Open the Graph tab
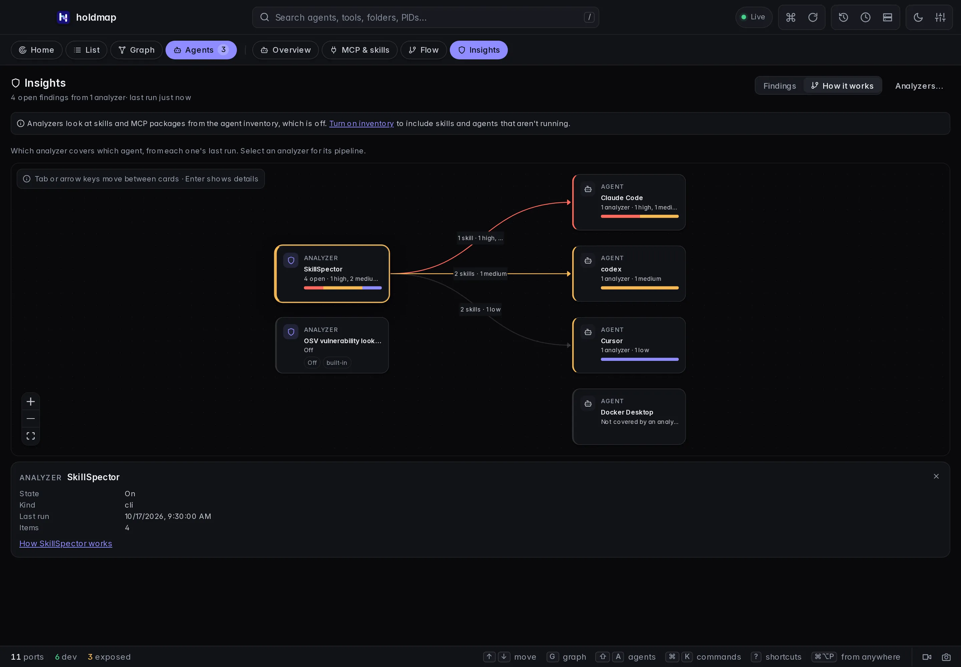 point(136,50)
